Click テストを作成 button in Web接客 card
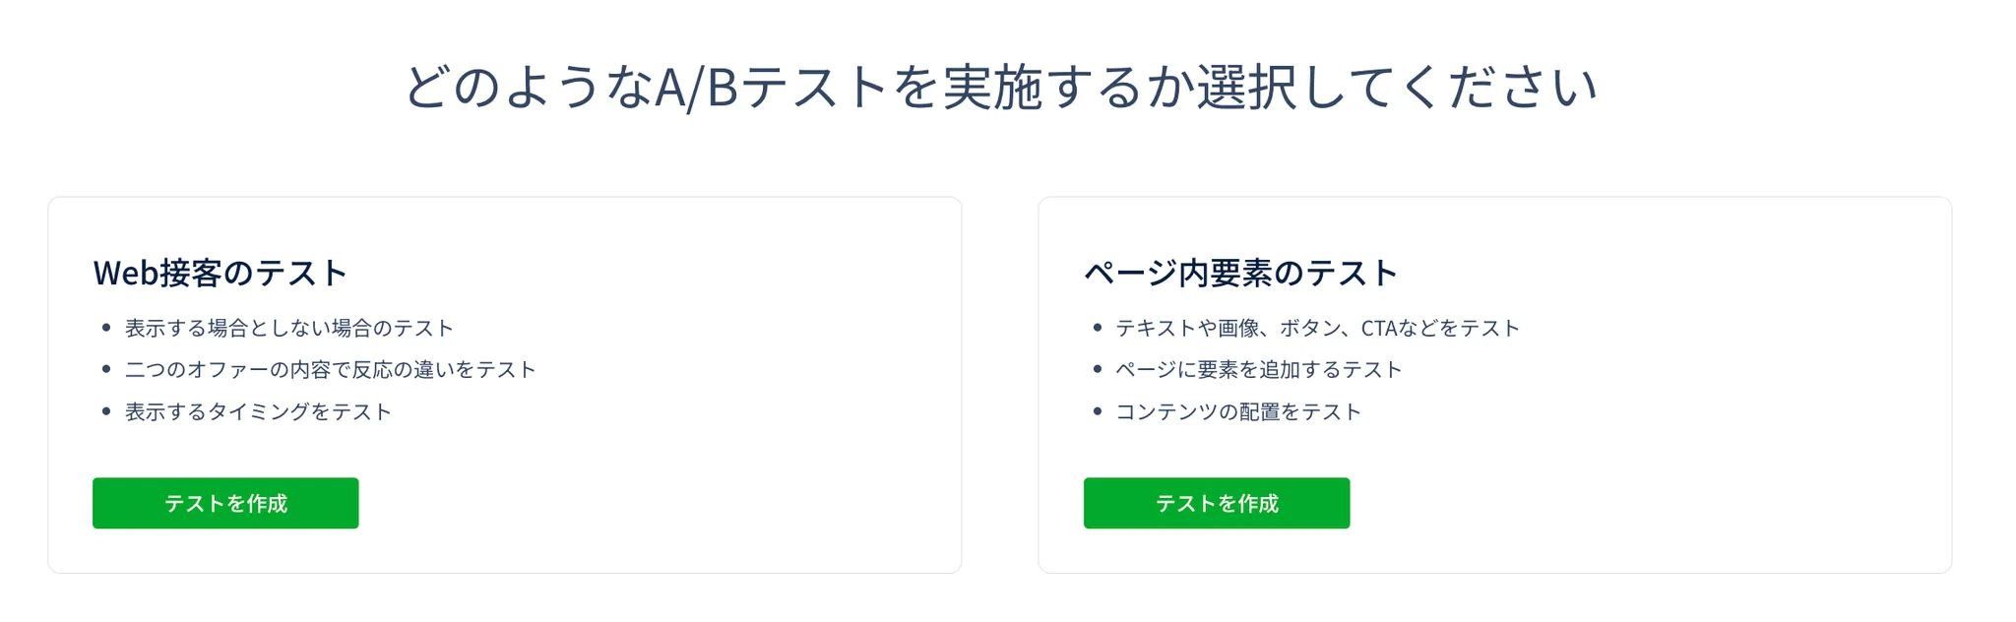Viewport: 2016px width, 622px height. pyautogui.click(x=225, y=503)
